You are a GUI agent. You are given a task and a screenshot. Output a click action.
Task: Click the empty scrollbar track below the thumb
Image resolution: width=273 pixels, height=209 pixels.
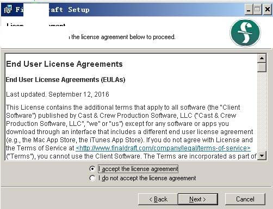[262, 112]
